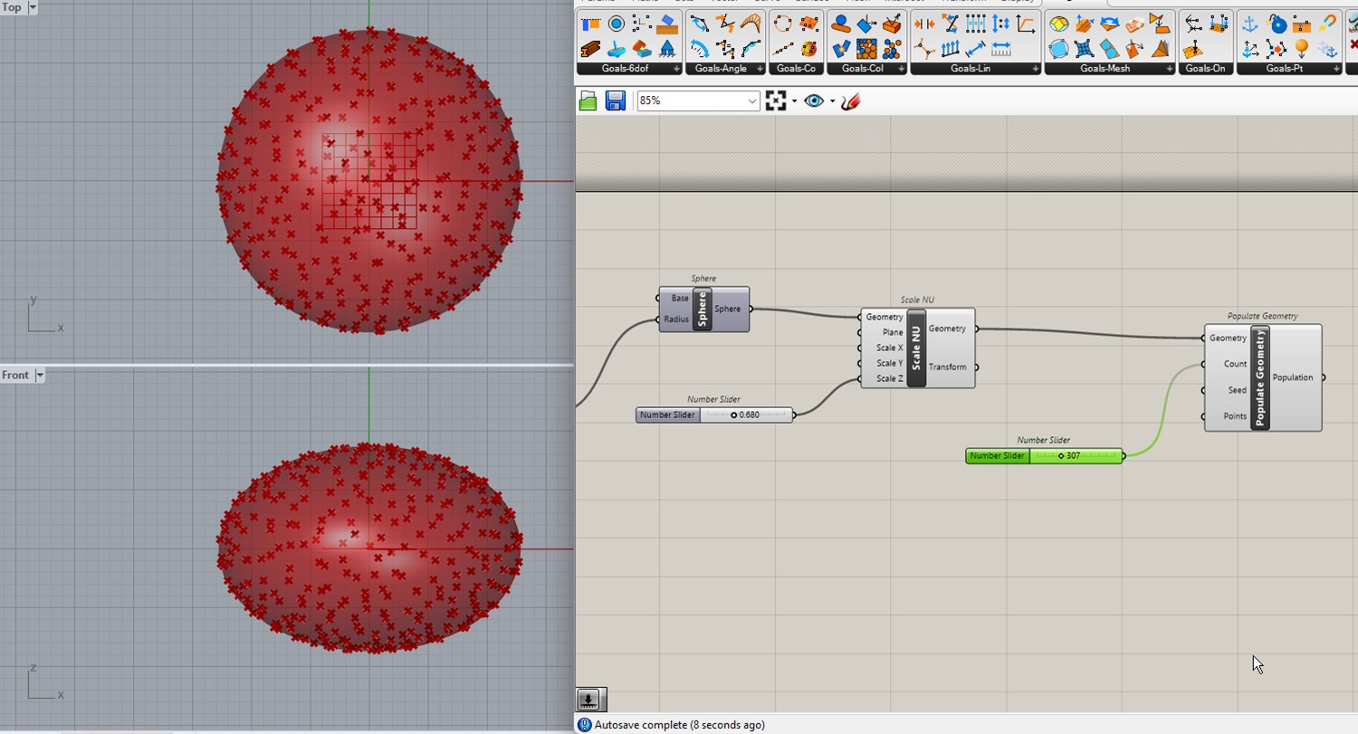Select the converging orange arrows goal icon
1358x734 pixels.
(924, 24)
